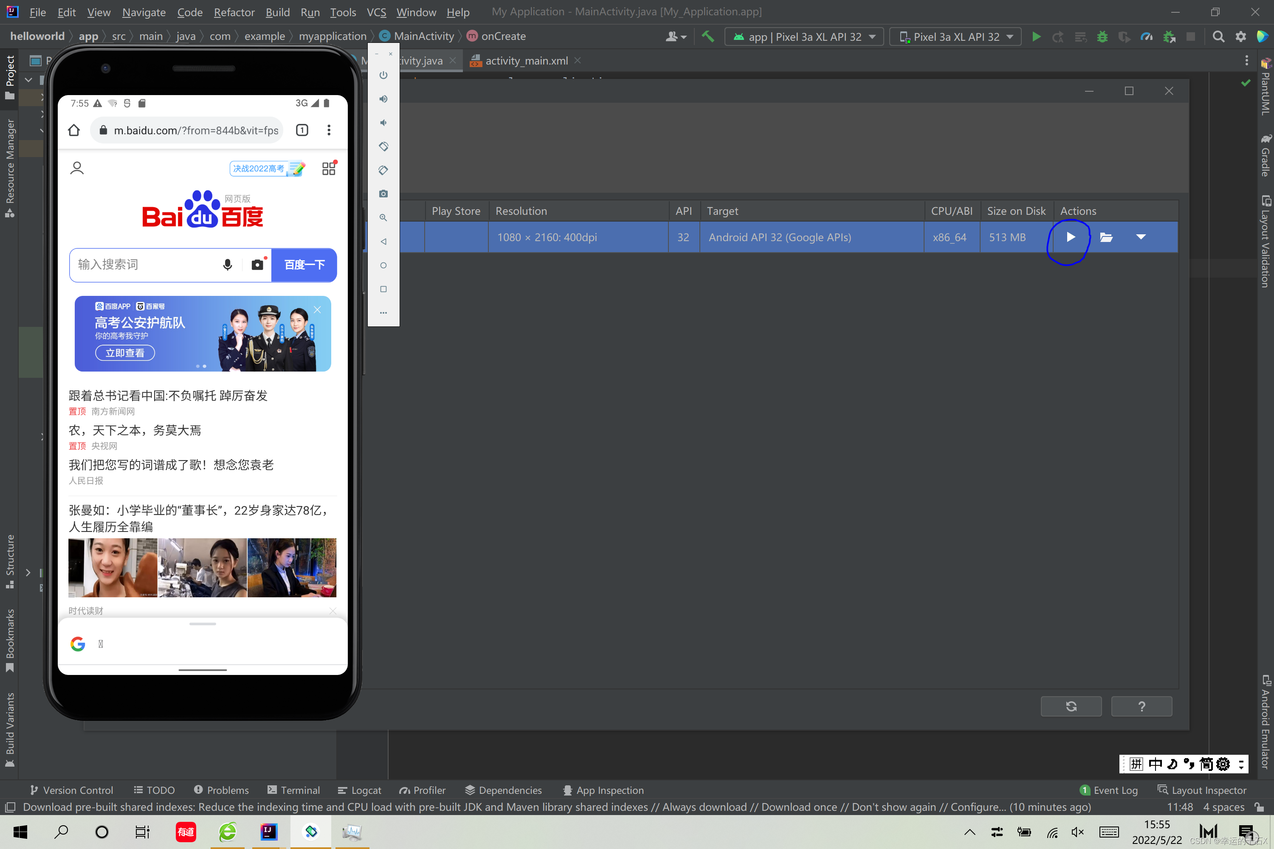
Task: Click the Make Project hammer icon
Action: 708,37
